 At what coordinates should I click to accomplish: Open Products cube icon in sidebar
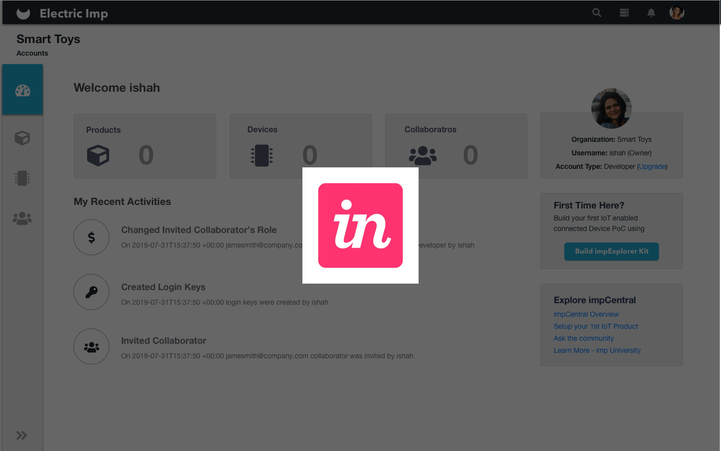click(x=23, y=138)
